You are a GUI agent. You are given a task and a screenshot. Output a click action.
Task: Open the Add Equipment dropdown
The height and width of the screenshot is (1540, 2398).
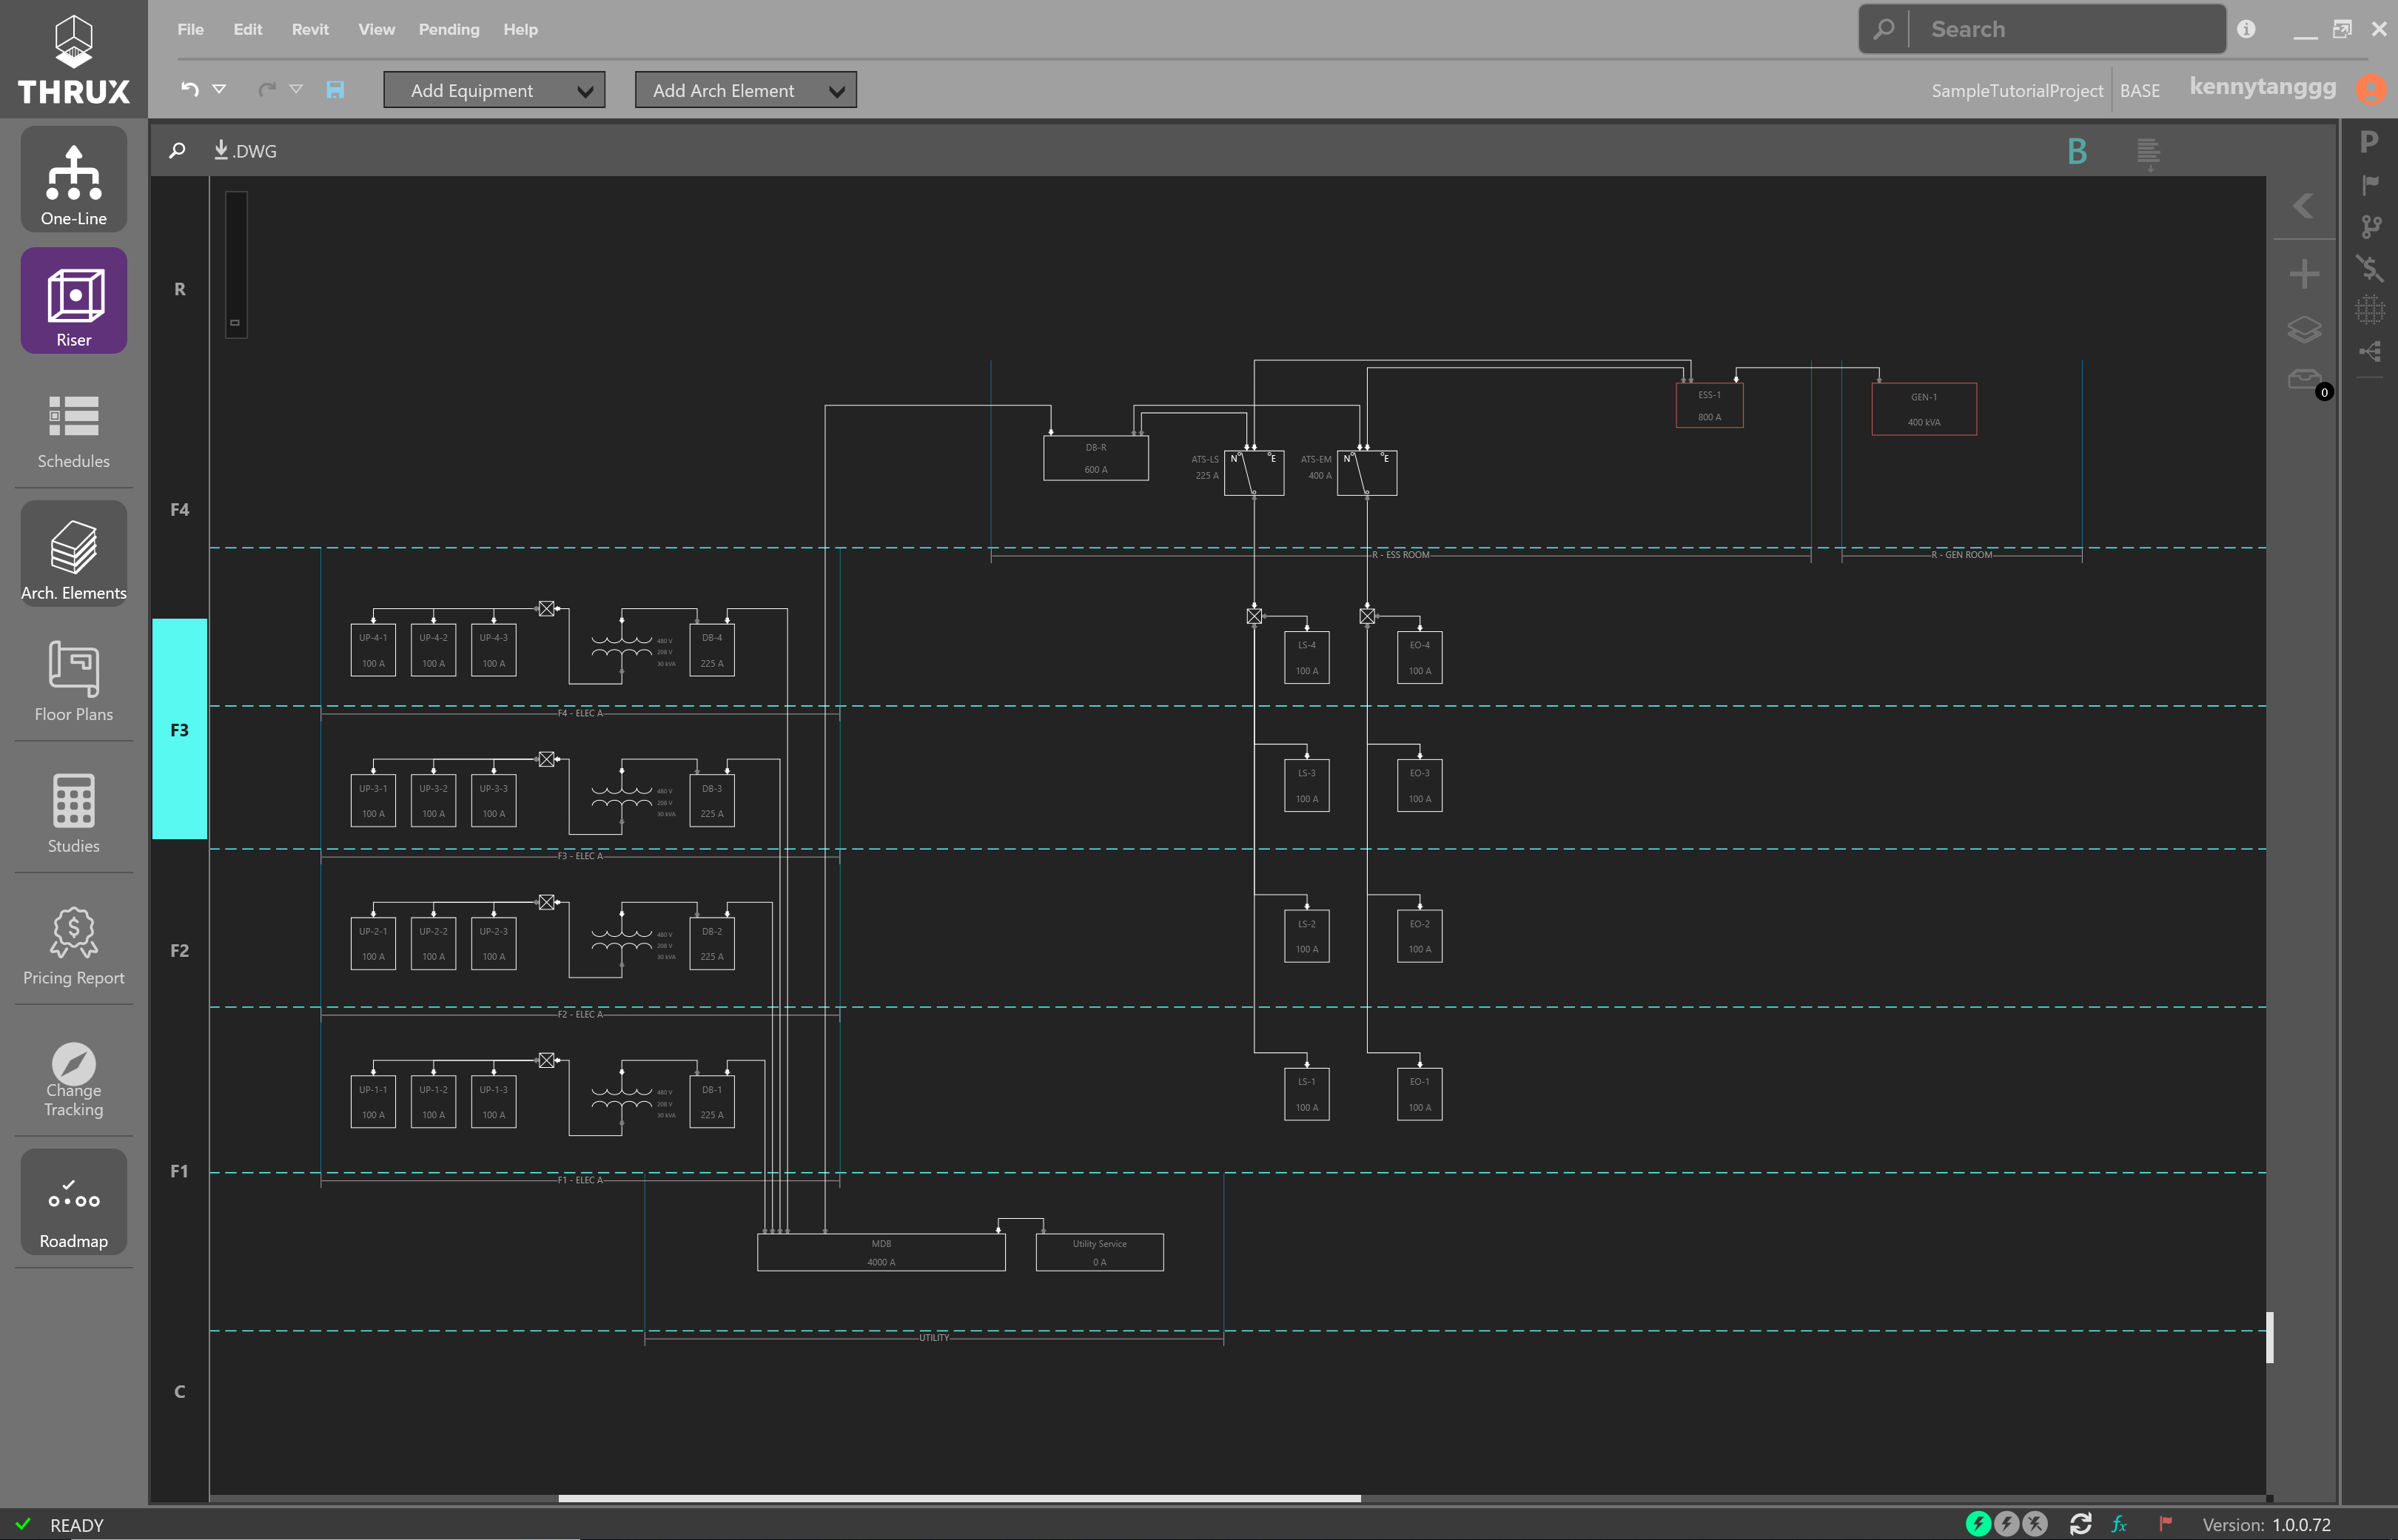tap(494, 90)
